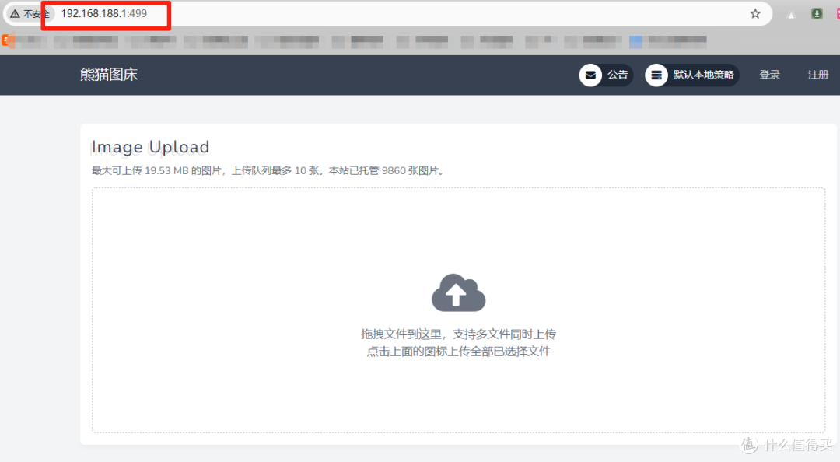Click the 不安全 security label
The height and width of the screenshot is (462, 840).
[x=36, y=14]
